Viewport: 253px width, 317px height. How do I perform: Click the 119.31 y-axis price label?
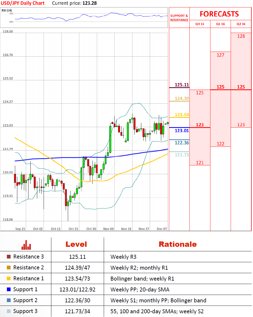coord(8,196)
